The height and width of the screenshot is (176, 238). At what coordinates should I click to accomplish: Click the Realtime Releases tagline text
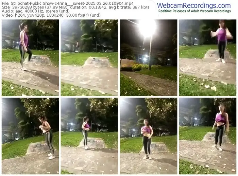(x=194, y=11)
